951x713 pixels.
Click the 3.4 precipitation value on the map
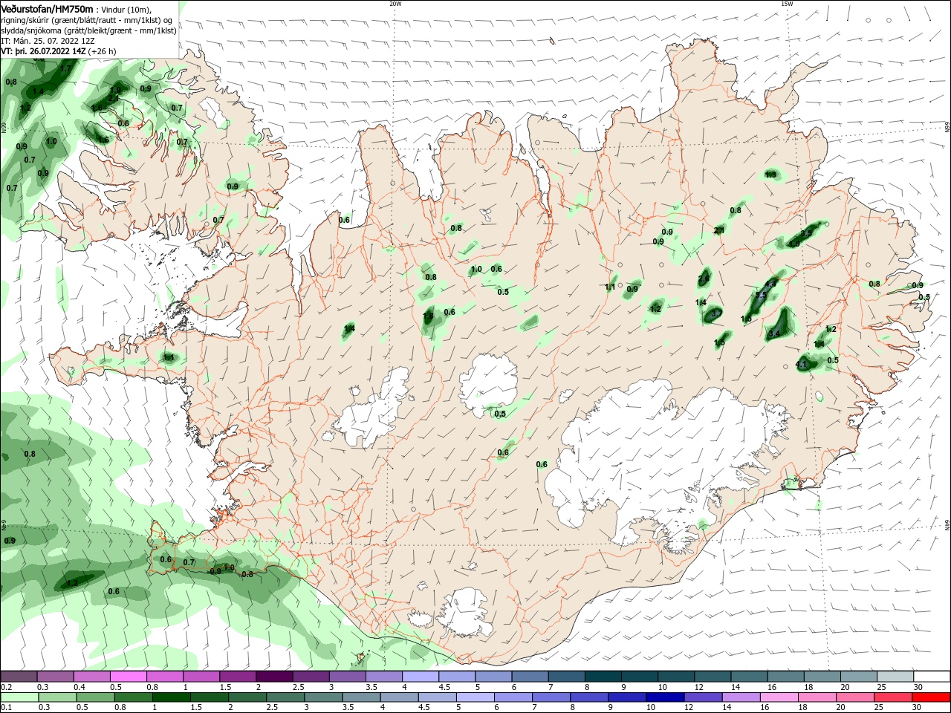point(773,334)
